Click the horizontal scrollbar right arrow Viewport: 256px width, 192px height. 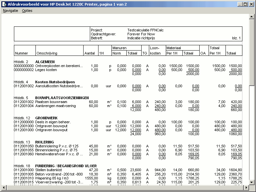pyautogui.click(x=246, y=188)
